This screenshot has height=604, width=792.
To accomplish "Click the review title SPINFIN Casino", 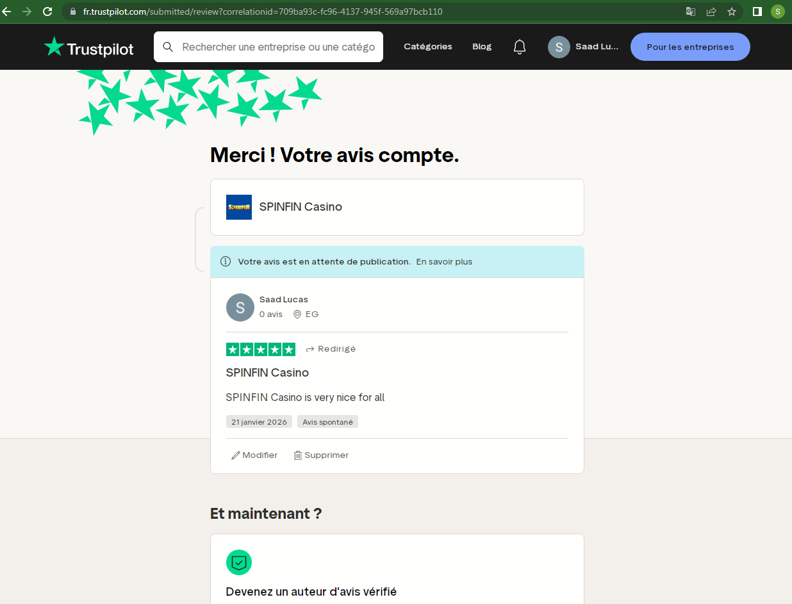I will coord(267,373).
